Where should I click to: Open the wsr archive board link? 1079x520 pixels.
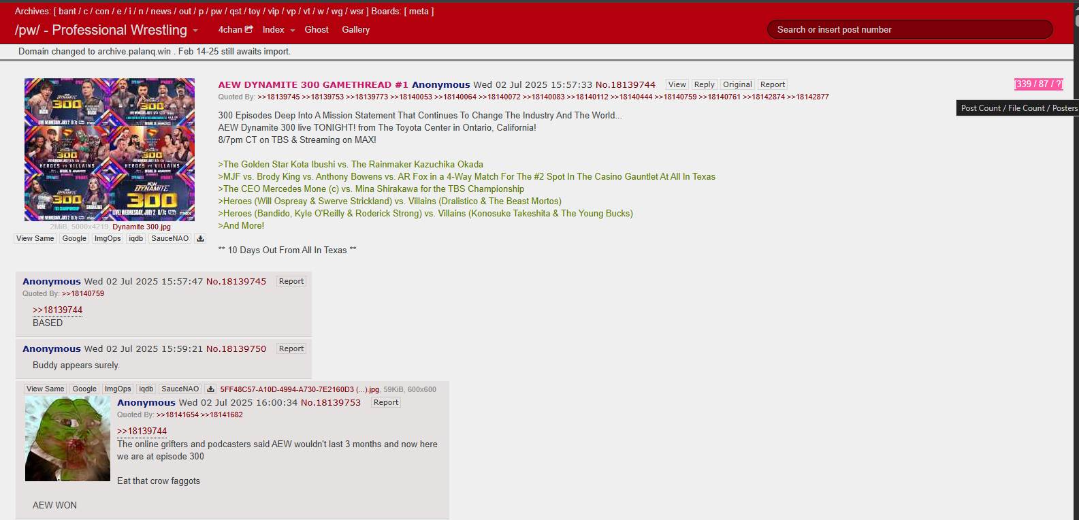pos(357,11)
